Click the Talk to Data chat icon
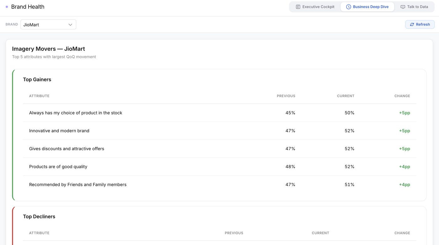 pyautogui.click(x=403, y=7)
